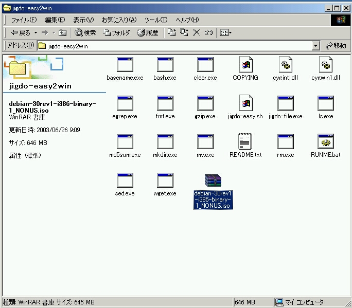Toggle the フォルダ folders pane
This screenshot has width=352, height=308.
[116, 33]
